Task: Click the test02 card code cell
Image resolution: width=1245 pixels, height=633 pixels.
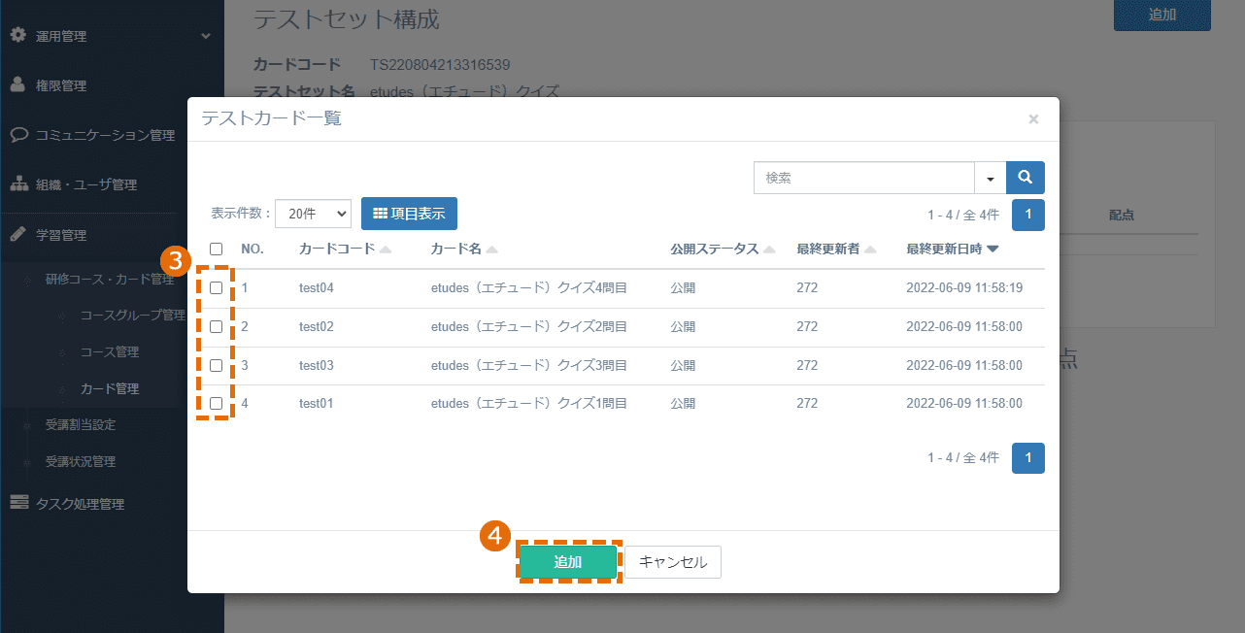Action: (x=317, y=326)
